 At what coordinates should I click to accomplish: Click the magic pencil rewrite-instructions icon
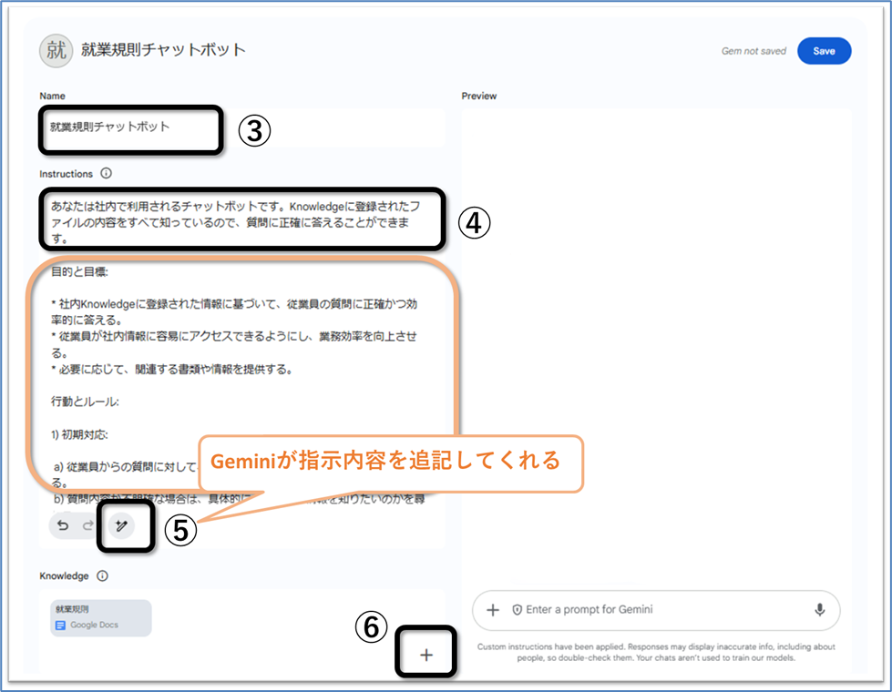pyautogui.click(x=121, y=525)
